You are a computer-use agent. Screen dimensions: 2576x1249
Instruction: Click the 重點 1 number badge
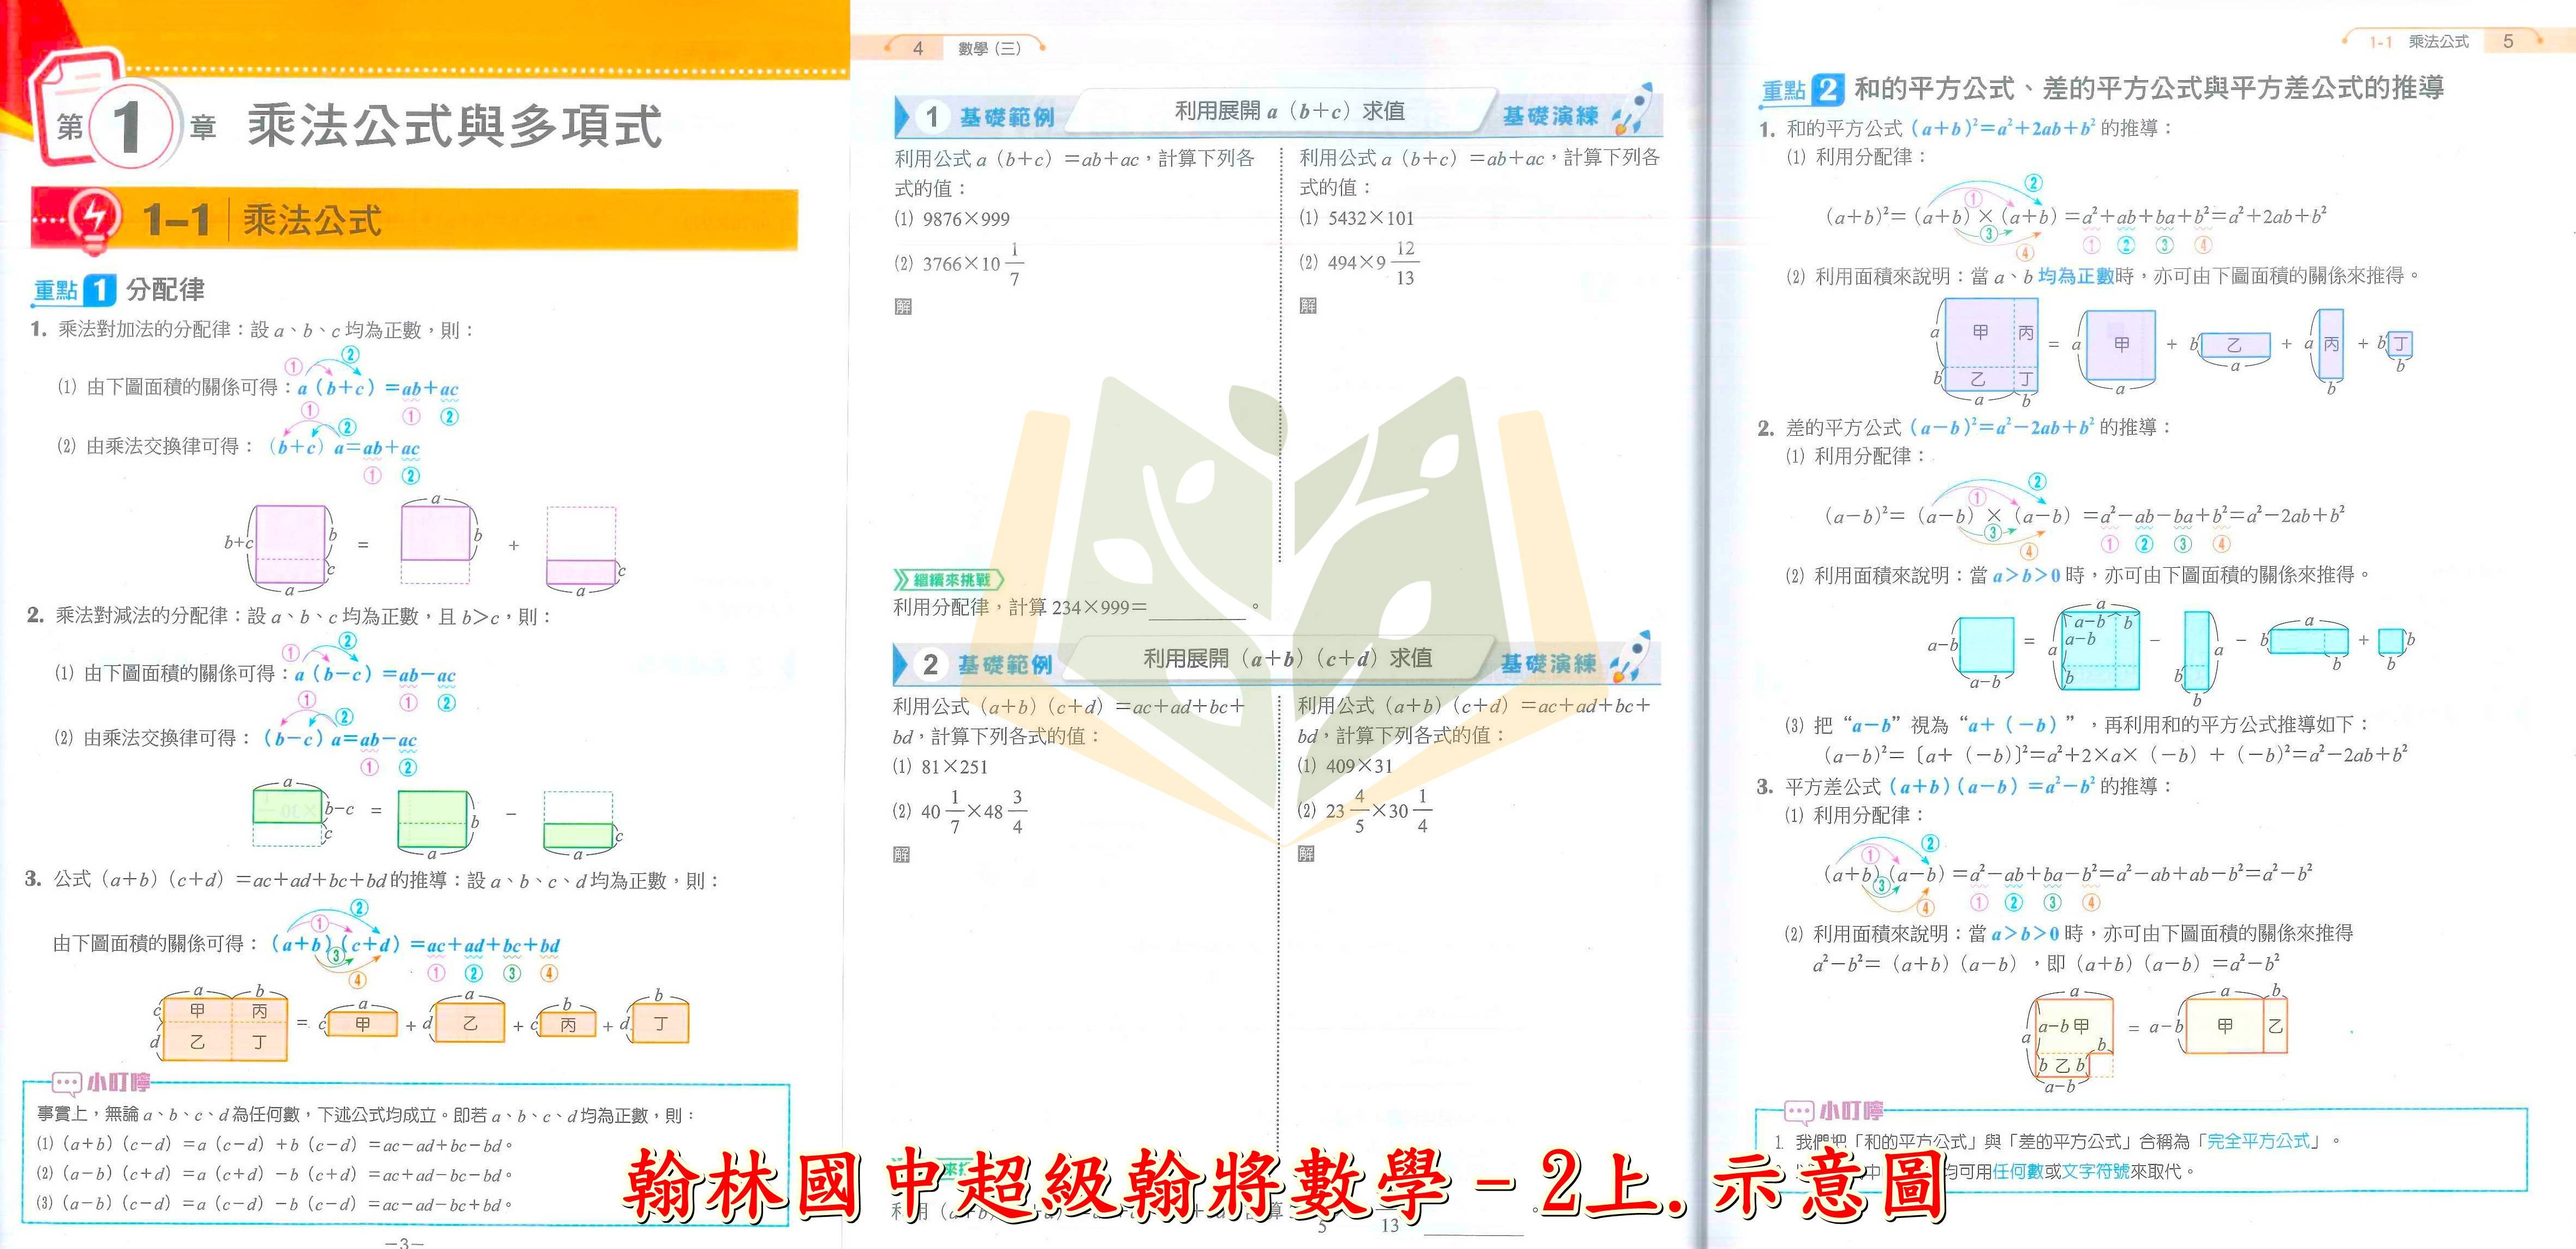pyautogui.click(x=100, y=291)
